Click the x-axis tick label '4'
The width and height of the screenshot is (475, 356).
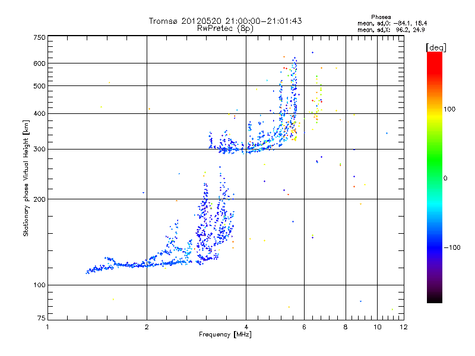click(x=246, y=327)
